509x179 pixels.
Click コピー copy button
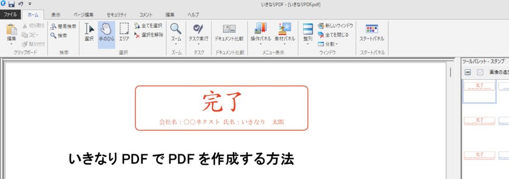click(30, 35)
